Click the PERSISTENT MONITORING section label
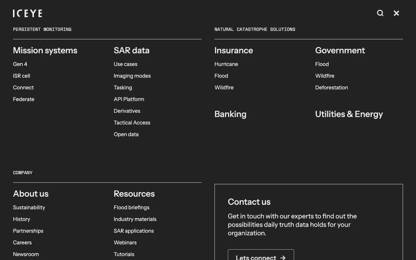 (x=42, y=29)
